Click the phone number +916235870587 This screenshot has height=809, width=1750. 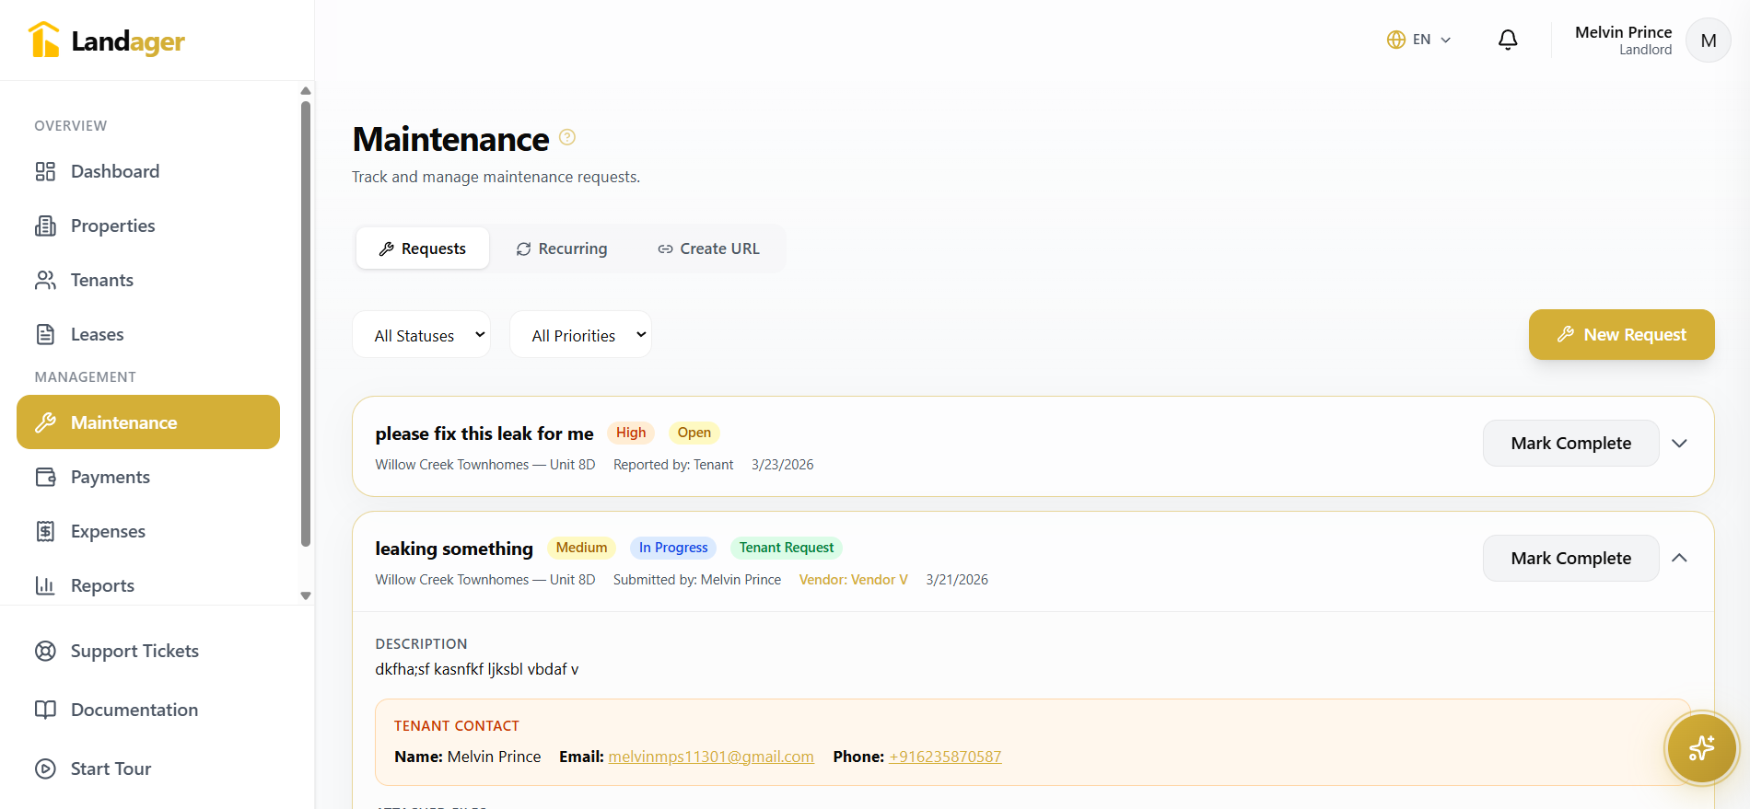tap(945, 757)
